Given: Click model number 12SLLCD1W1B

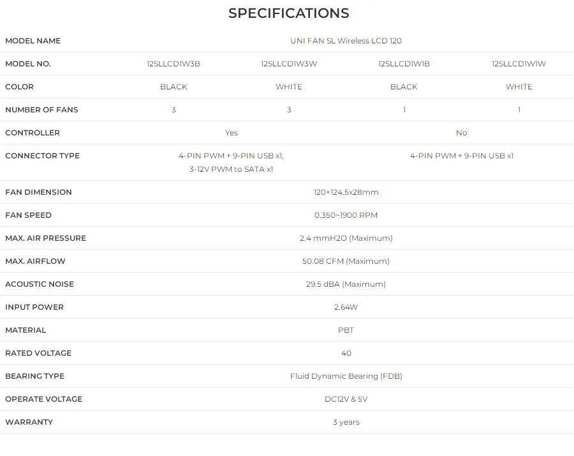Looking at the screenshot, I should pos(404,64).
